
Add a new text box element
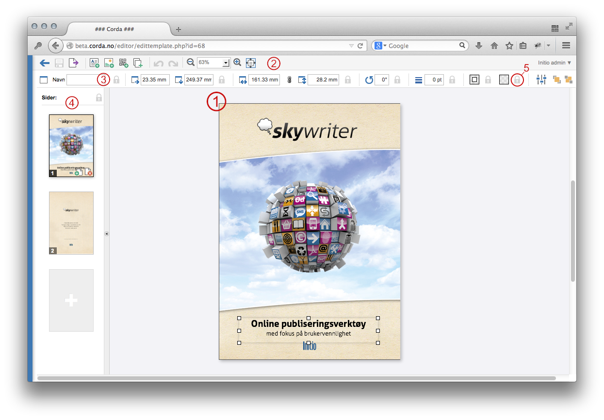point(94,63)
